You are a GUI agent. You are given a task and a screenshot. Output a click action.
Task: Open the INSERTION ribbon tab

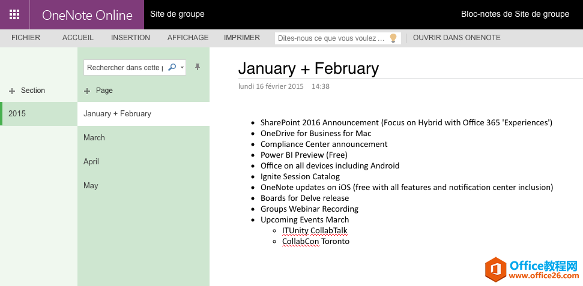[130, 38]
